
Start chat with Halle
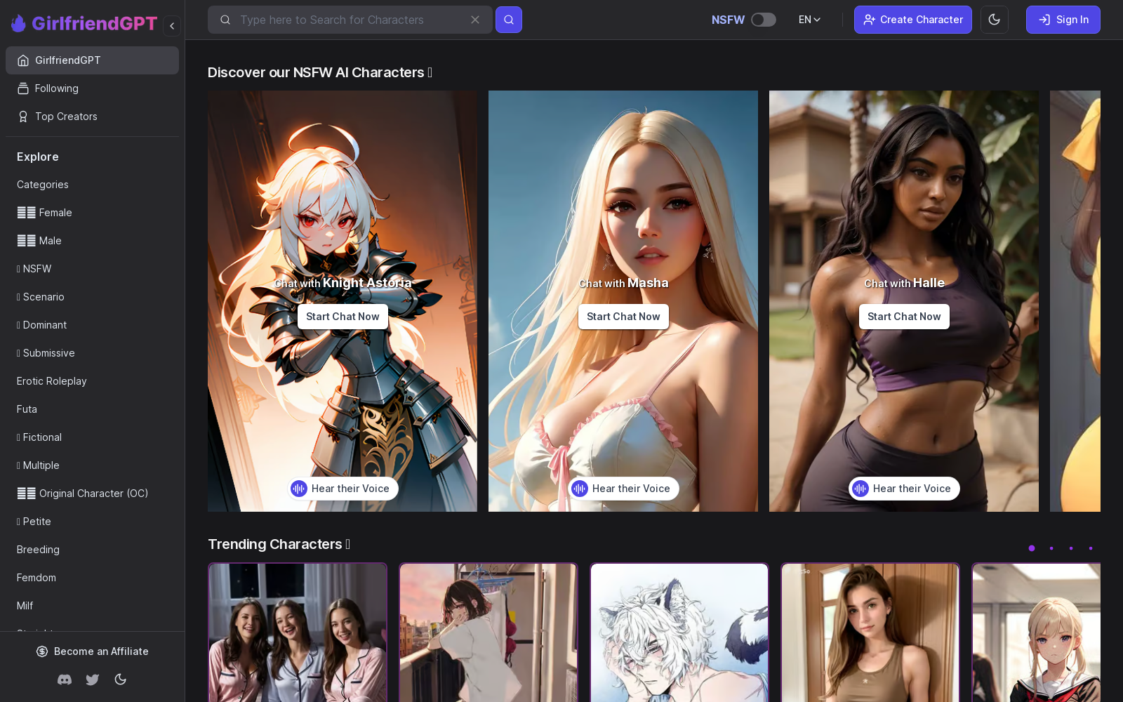click(x=904, y=317)
